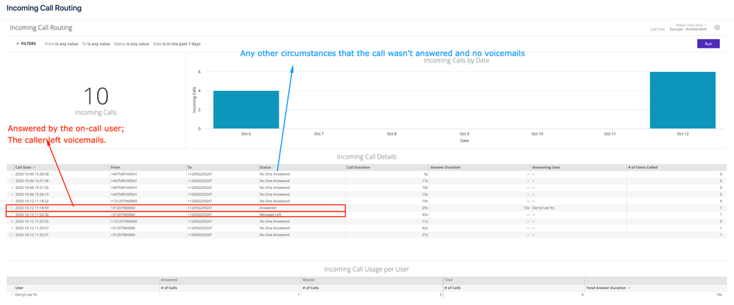
Task: Click '# of Calls' header under Answered
Action: point(169,288)
